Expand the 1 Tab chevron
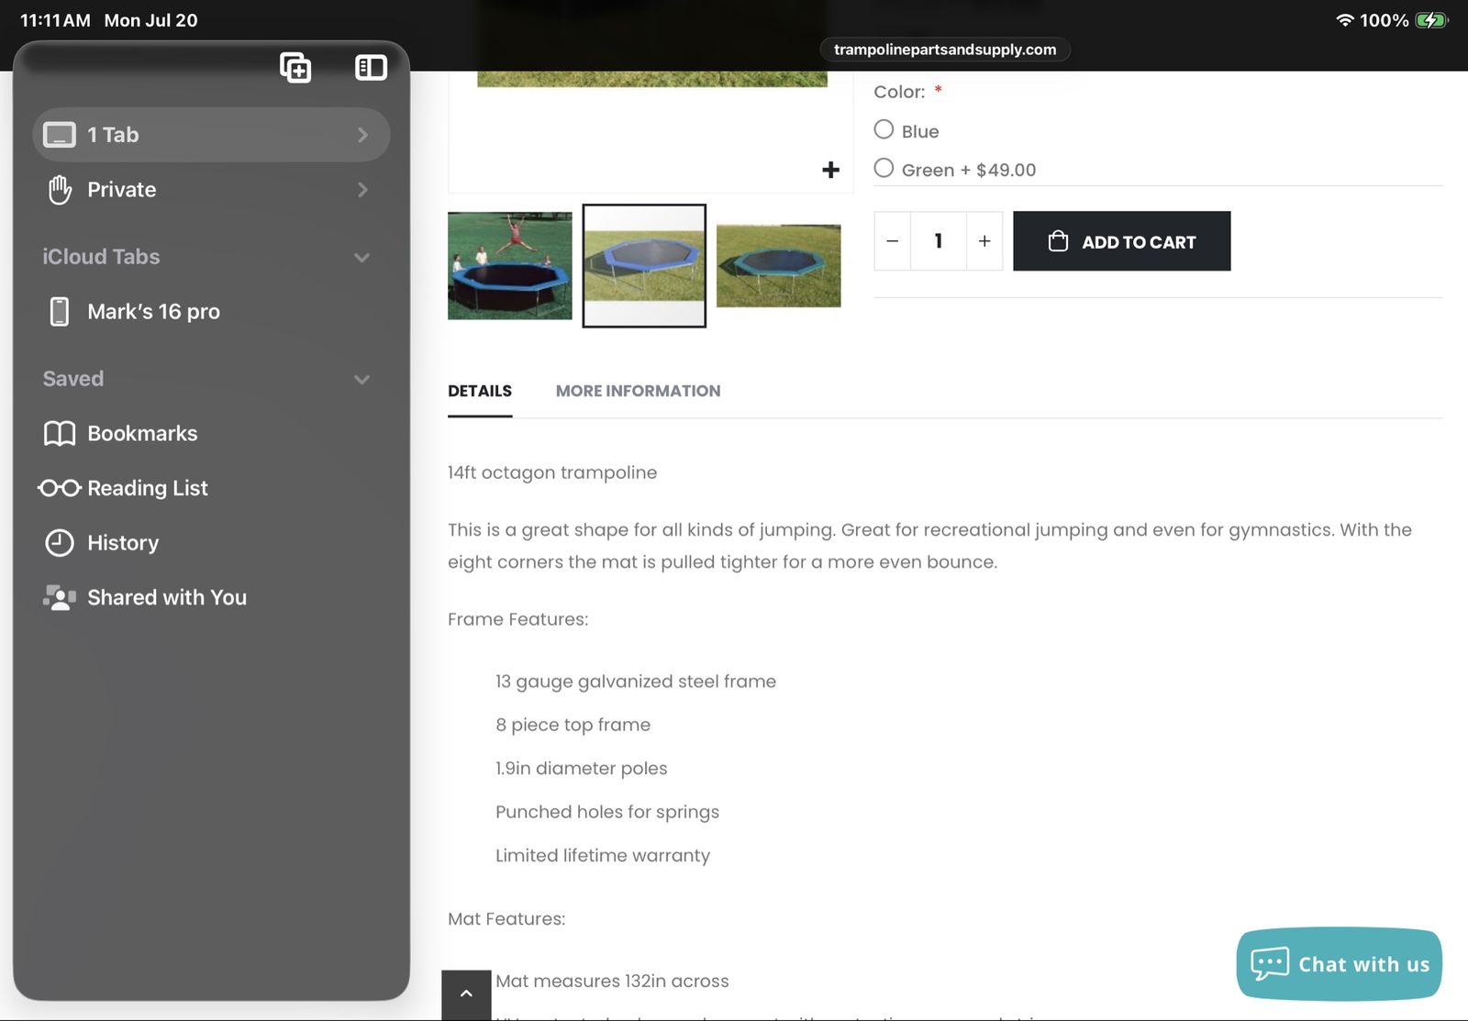The image size is (1468, 1021). click(x=362, y=135)
